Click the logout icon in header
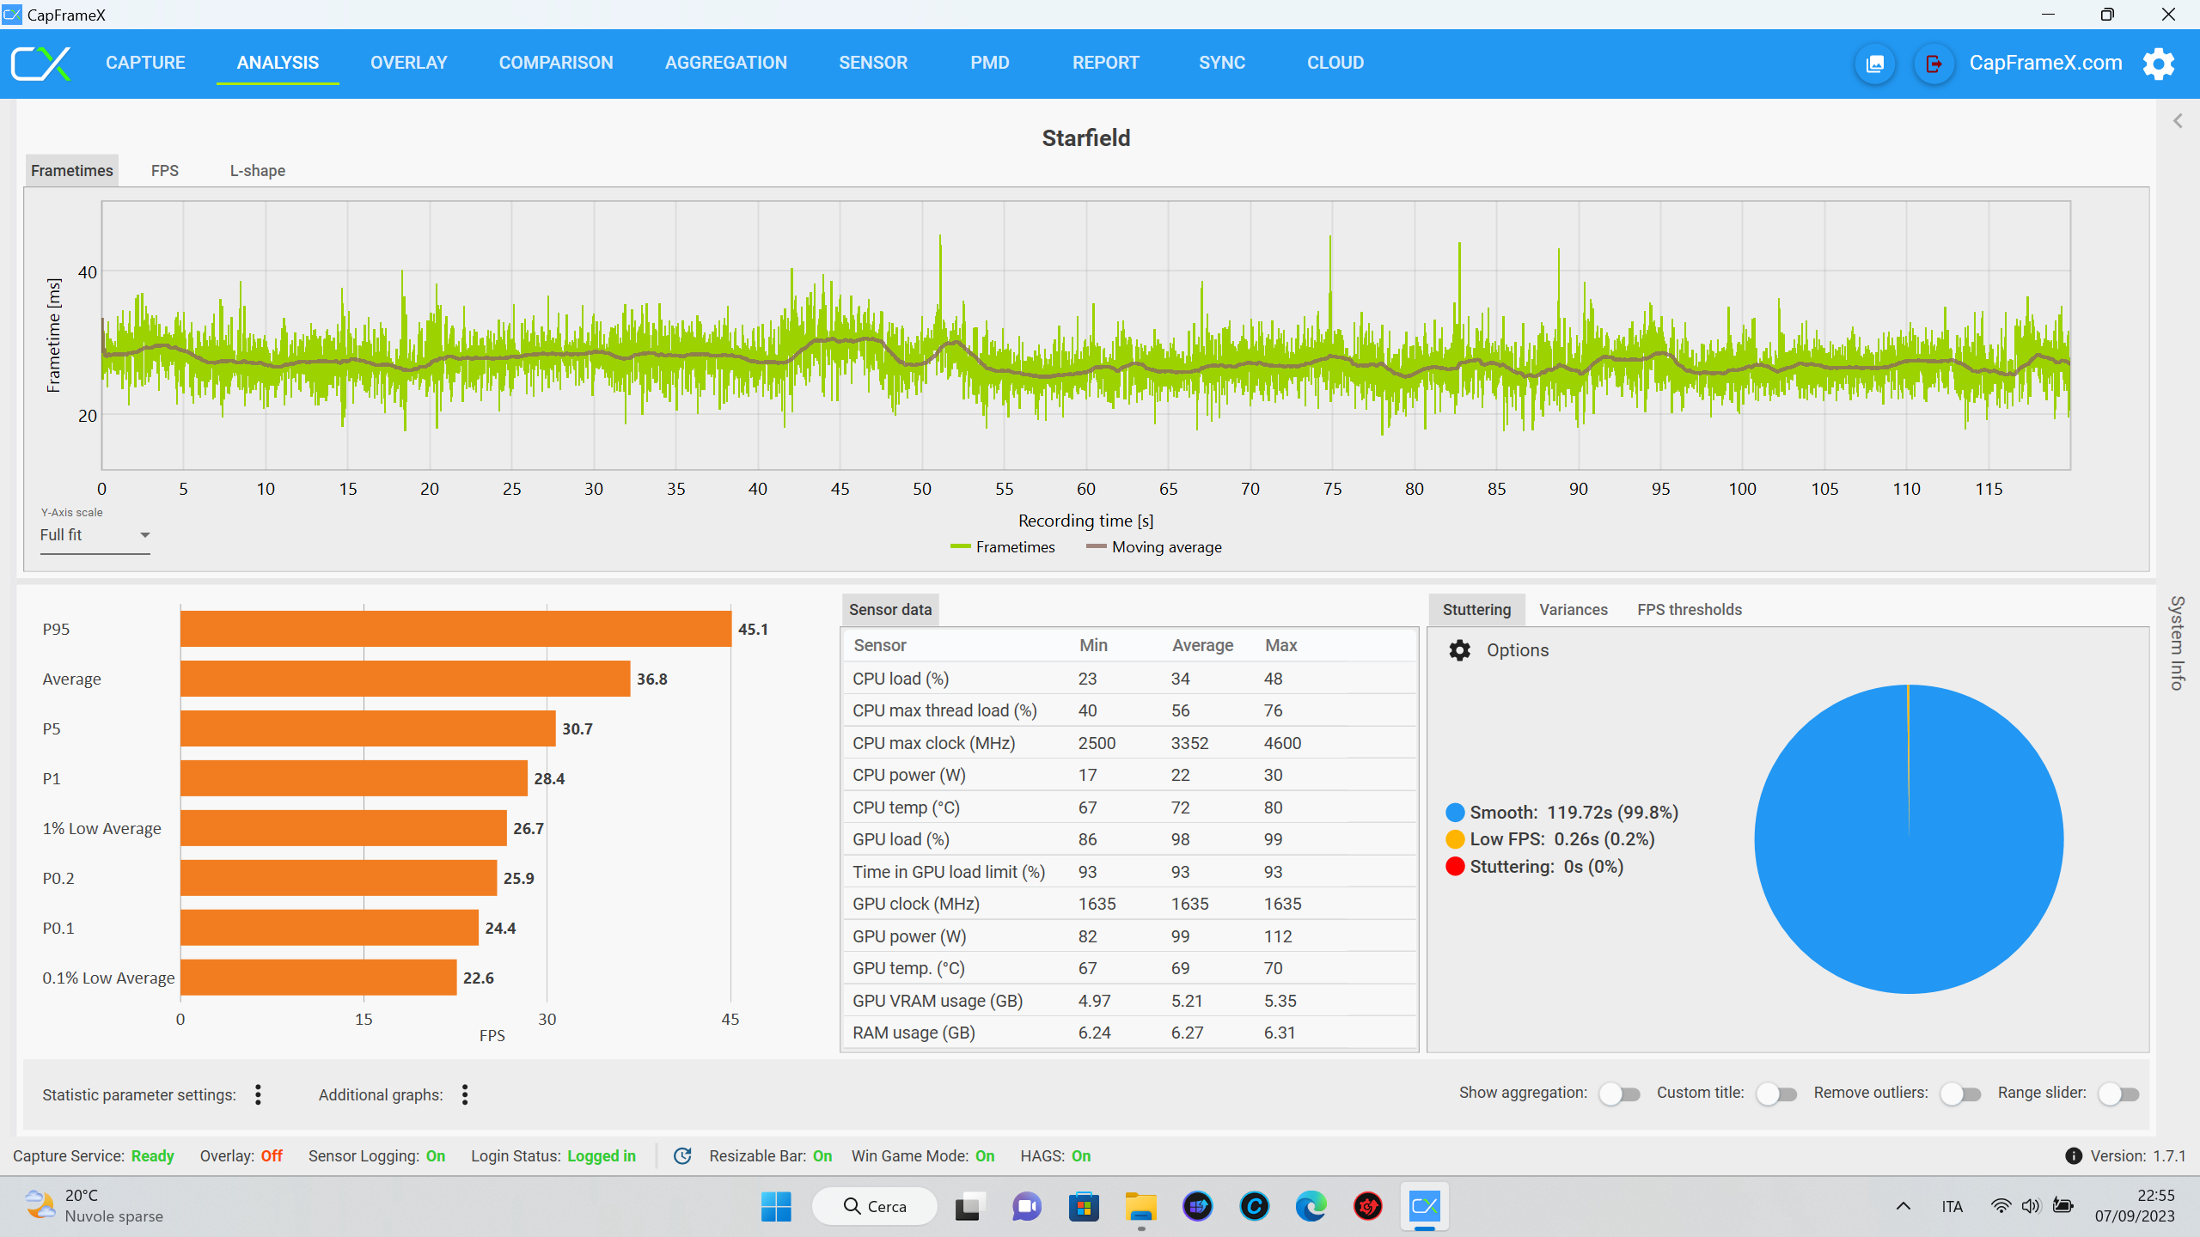The image size is (2200, 1237). pyautogui.click(x=1934, y=64)
